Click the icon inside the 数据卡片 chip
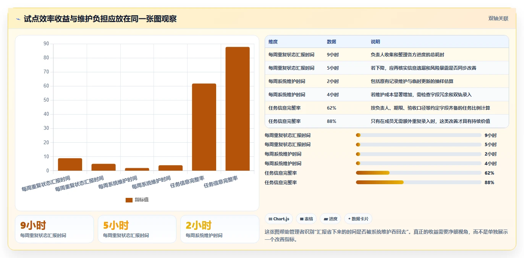This screenshot has height=258, width=524. tap(349, 219)
